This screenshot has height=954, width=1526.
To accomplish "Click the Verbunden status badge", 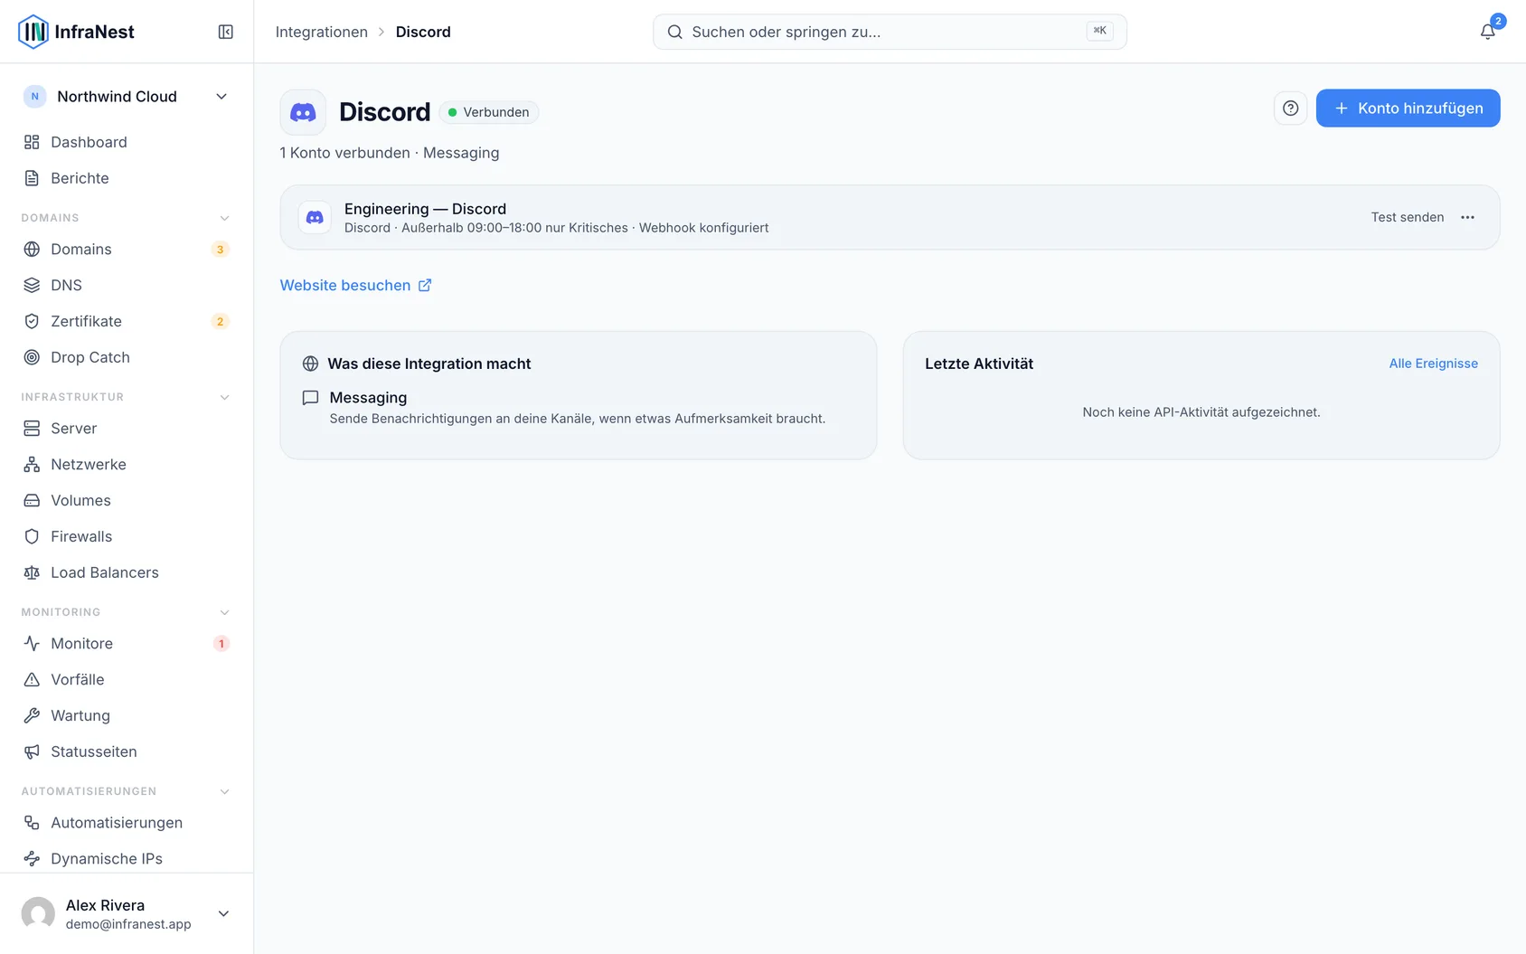I will [489, 112].
